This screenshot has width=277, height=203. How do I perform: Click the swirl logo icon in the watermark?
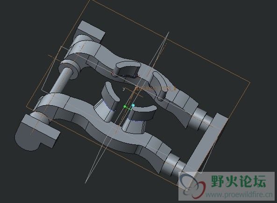pyautogui.click(x=193, y=187)
